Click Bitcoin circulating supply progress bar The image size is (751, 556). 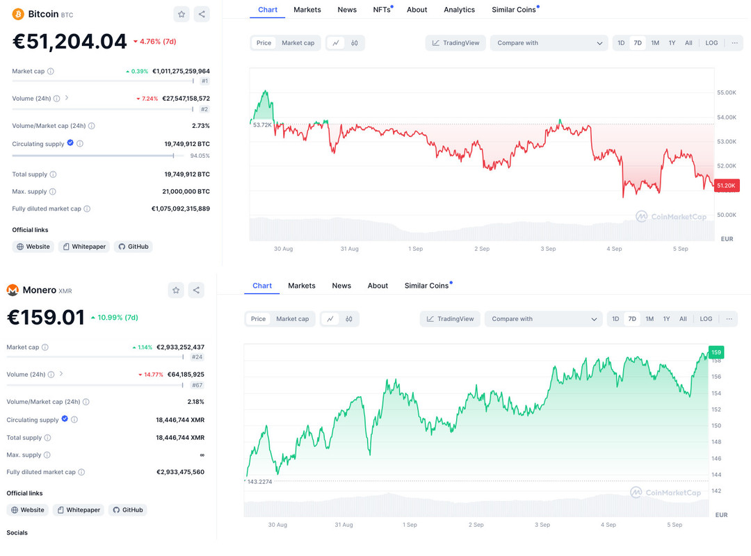[x=97, y=156]
